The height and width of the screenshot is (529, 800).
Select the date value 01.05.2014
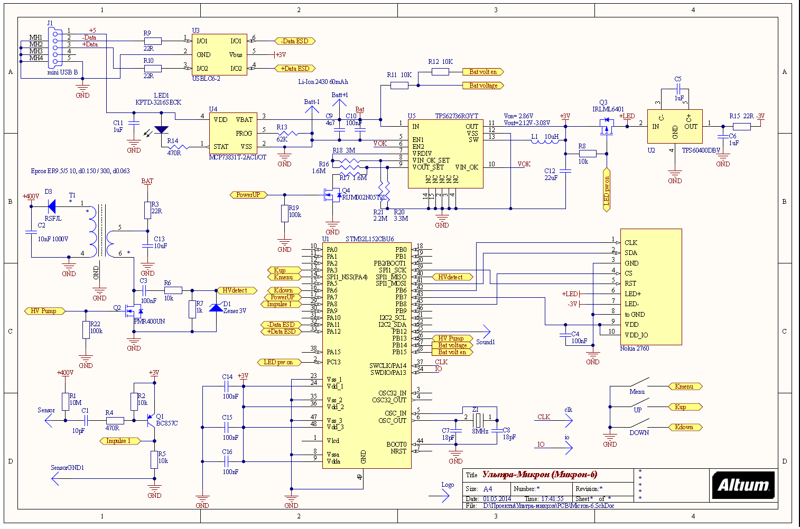[496, 499]
